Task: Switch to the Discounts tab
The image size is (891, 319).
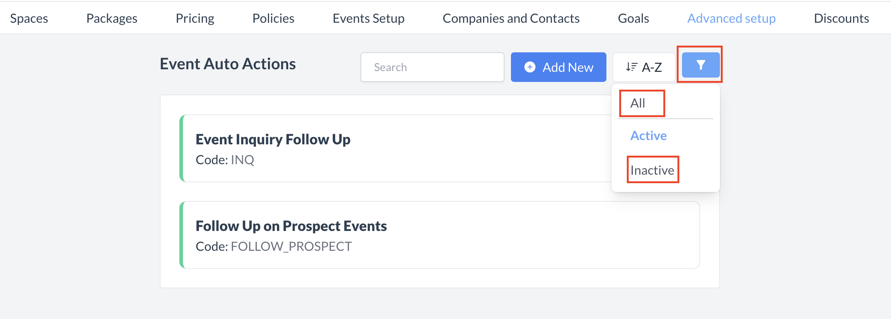Action: [x=841, y=18]
